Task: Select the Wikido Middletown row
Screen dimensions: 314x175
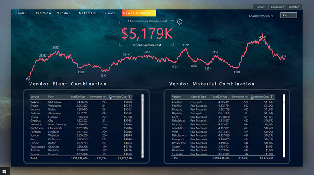Action: click(81, 102)
